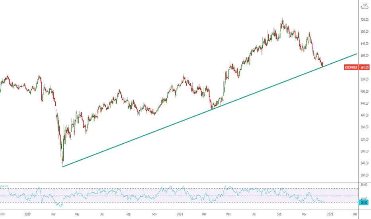Select the green ascending trendline

pos(210,110)
